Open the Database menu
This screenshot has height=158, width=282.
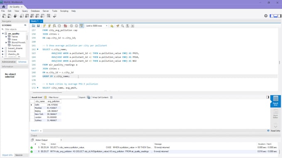[x=35, y=11]
